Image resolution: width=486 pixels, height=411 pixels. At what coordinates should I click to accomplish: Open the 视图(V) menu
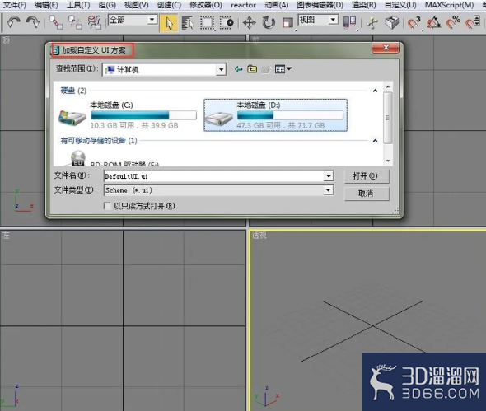coord(136,5)
